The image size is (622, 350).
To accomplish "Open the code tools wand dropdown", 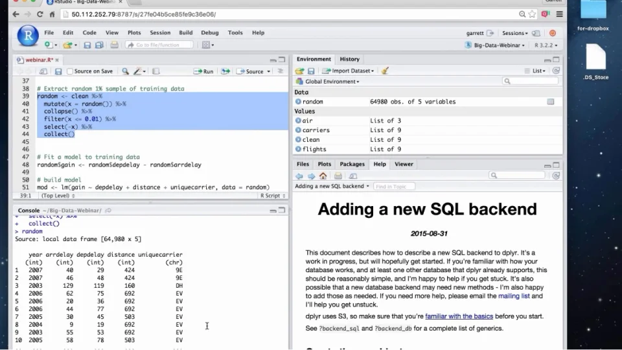I will tap(139, 71).
